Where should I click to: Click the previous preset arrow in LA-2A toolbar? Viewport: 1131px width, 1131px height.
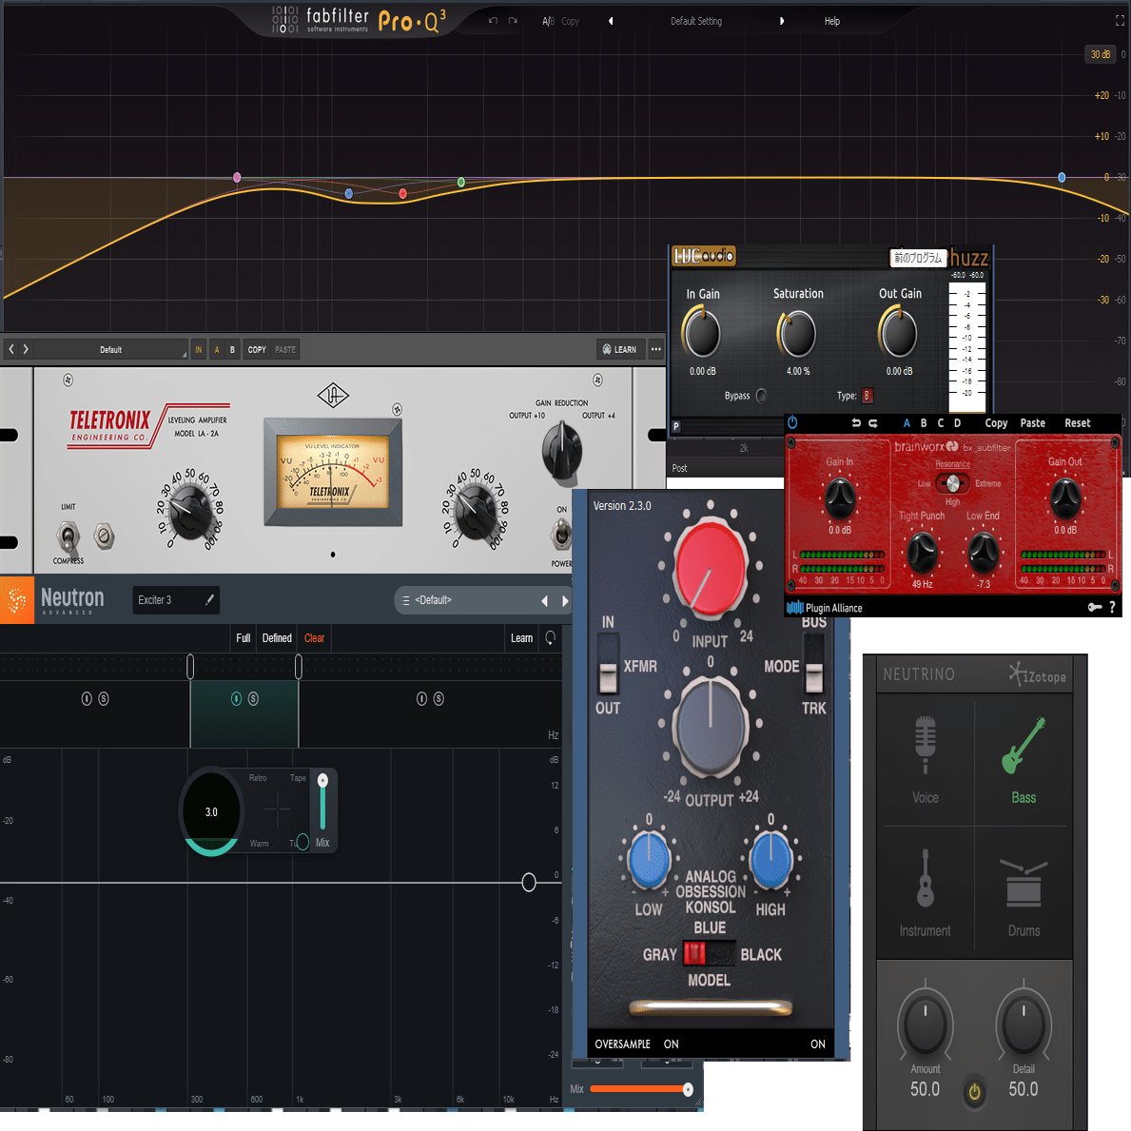[x=11, y=349]
